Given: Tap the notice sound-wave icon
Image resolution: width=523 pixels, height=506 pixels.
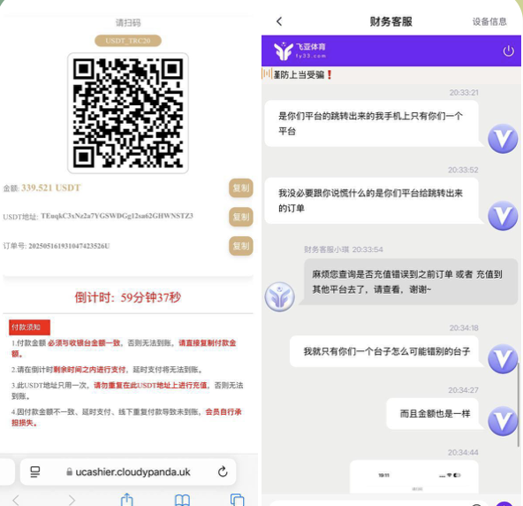Looking at the screenshot, I should 267,73.
